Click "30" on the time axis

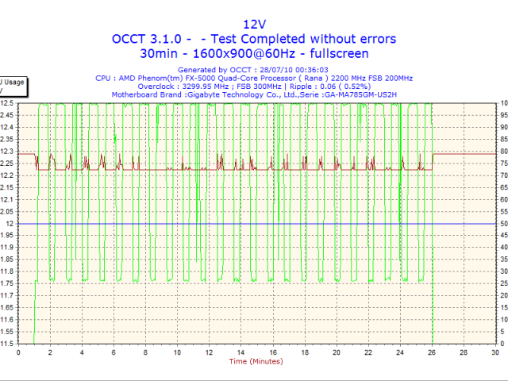(495, 352)
